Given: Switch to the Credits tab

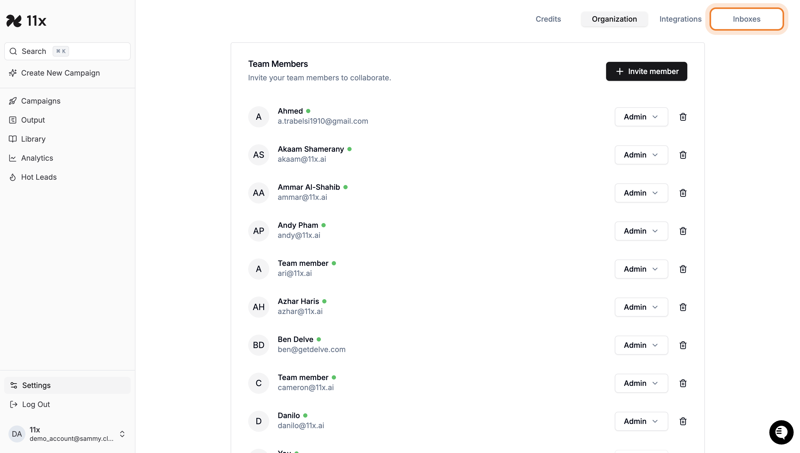Looking at the screenshot, I should 548,19.
